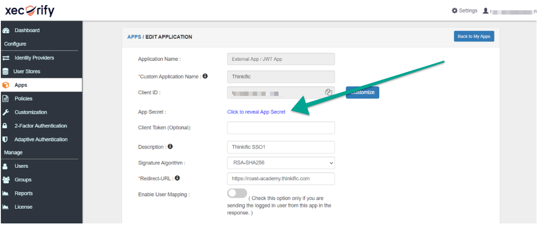Click the Customize button
The image size is (540, 226).
coord(362,92)
